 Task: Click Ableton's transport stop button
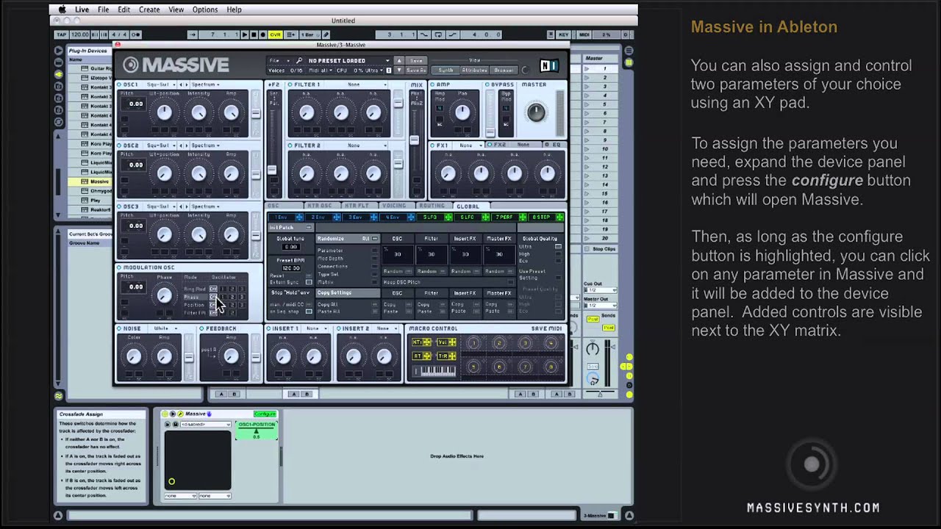(x=254, y=35)
